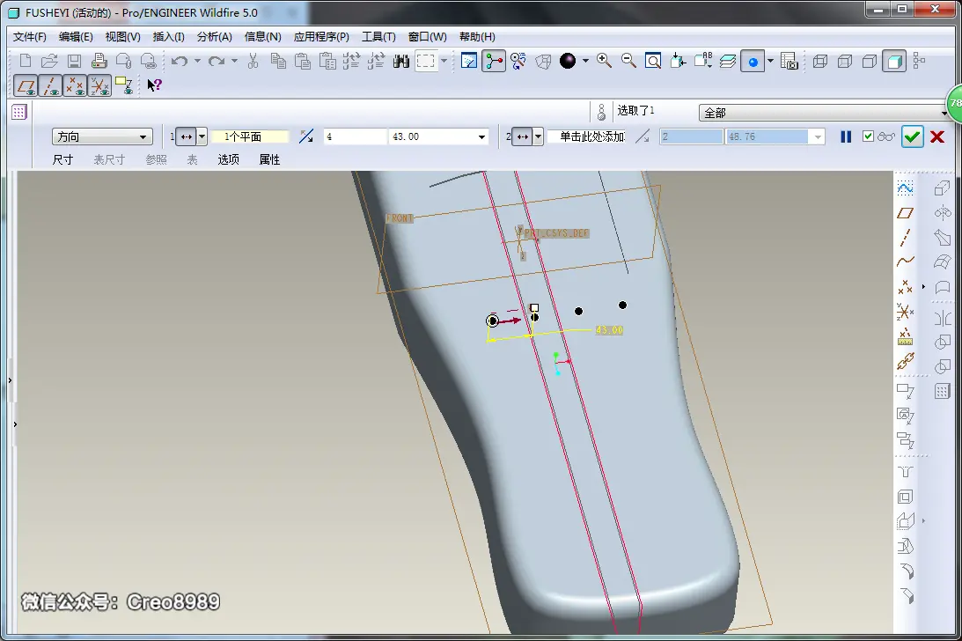Pause the pattern tool

(846, 137)
